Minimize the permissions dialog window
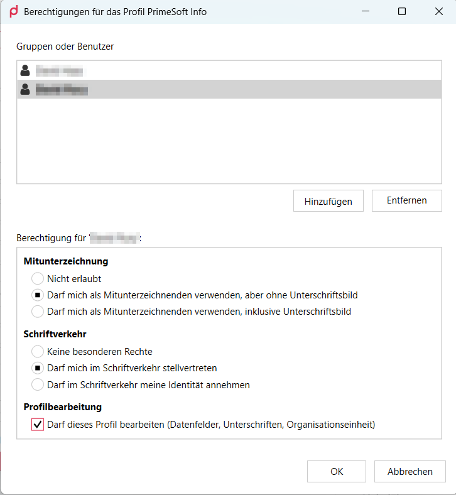Screen dimensions: 456x495 (366, 12)
